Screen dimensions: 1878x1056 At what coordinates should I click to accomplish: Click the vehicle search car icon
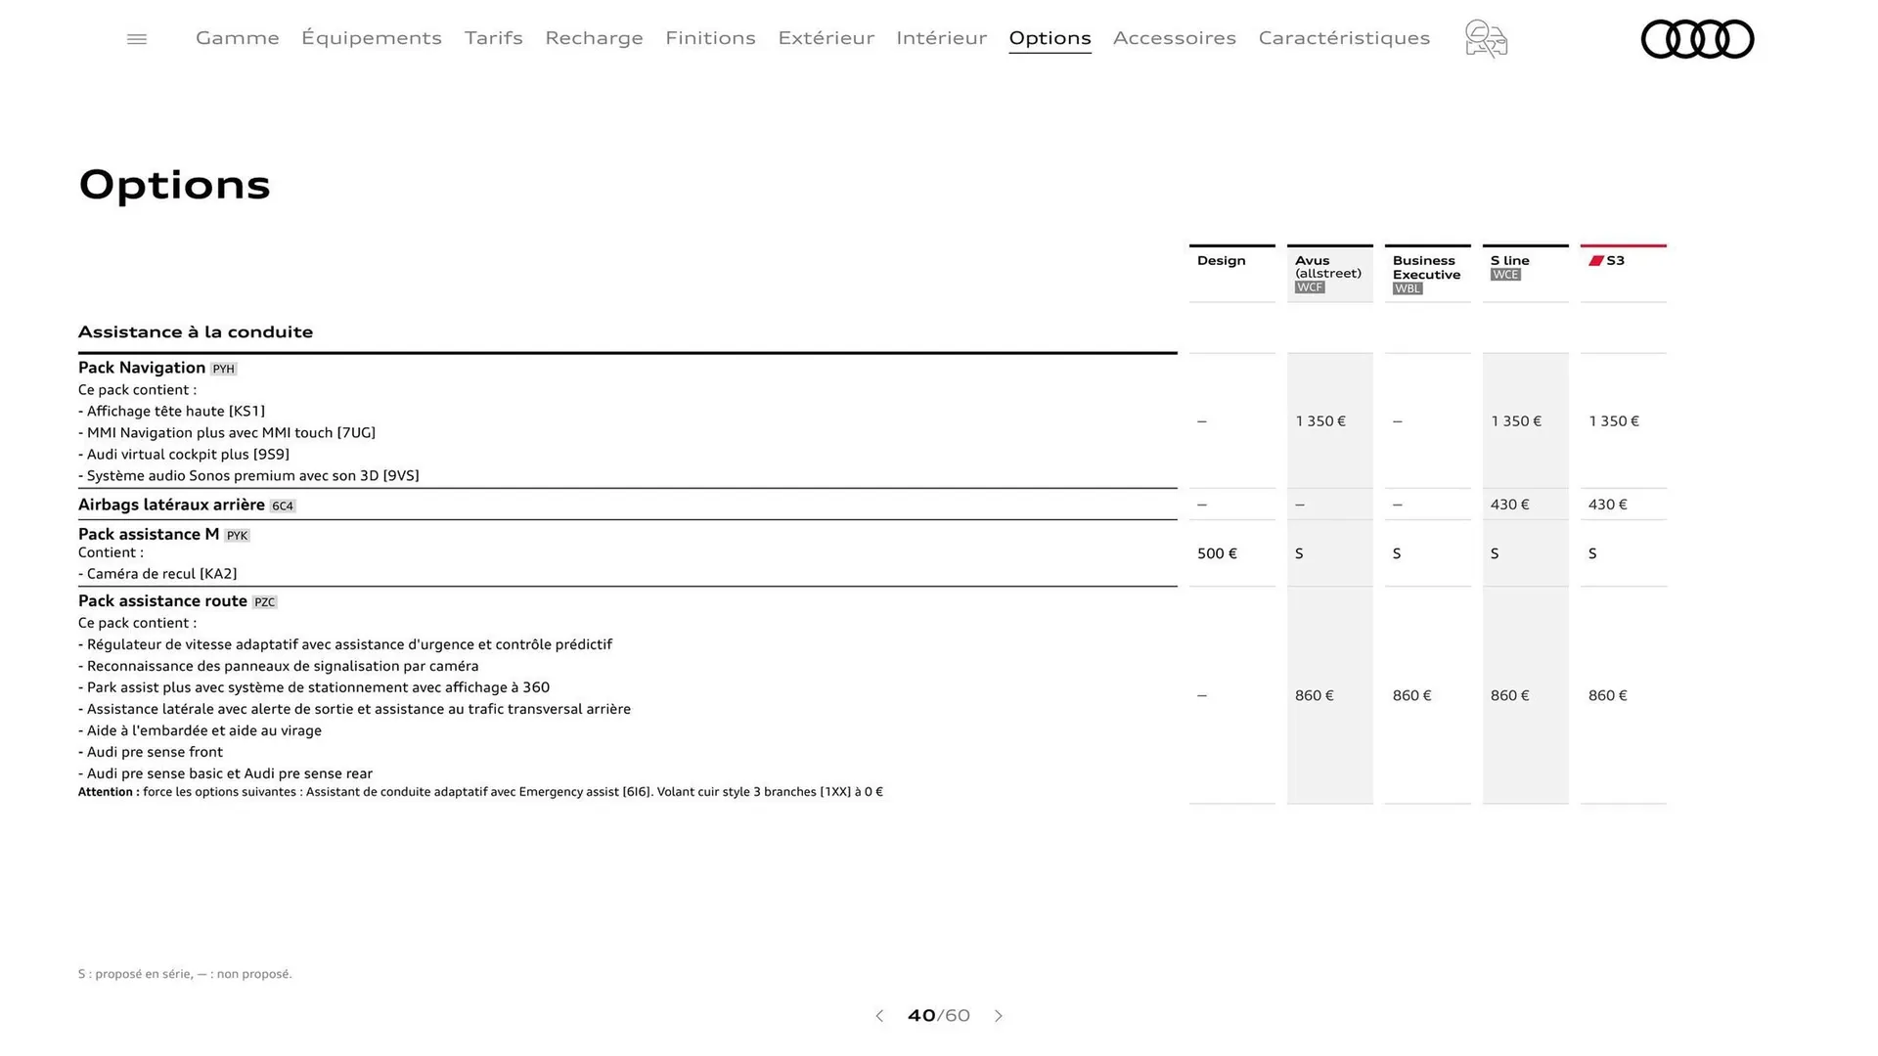click(x=1485, y=38)
